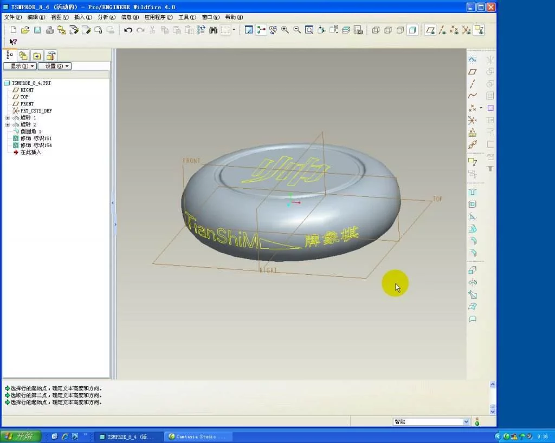Screen dimensions: 555x443
Task: Open the 设置 dropdown in model tree
Action: coord(55,66)
